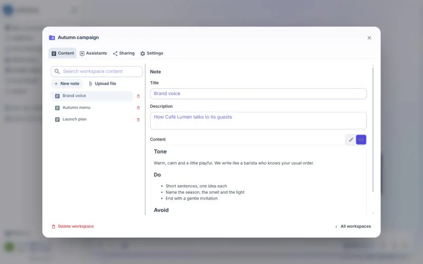Click the Autumn campaign folder icon
The width and height of the screenshot is (423, 264).
pos(52,37)
